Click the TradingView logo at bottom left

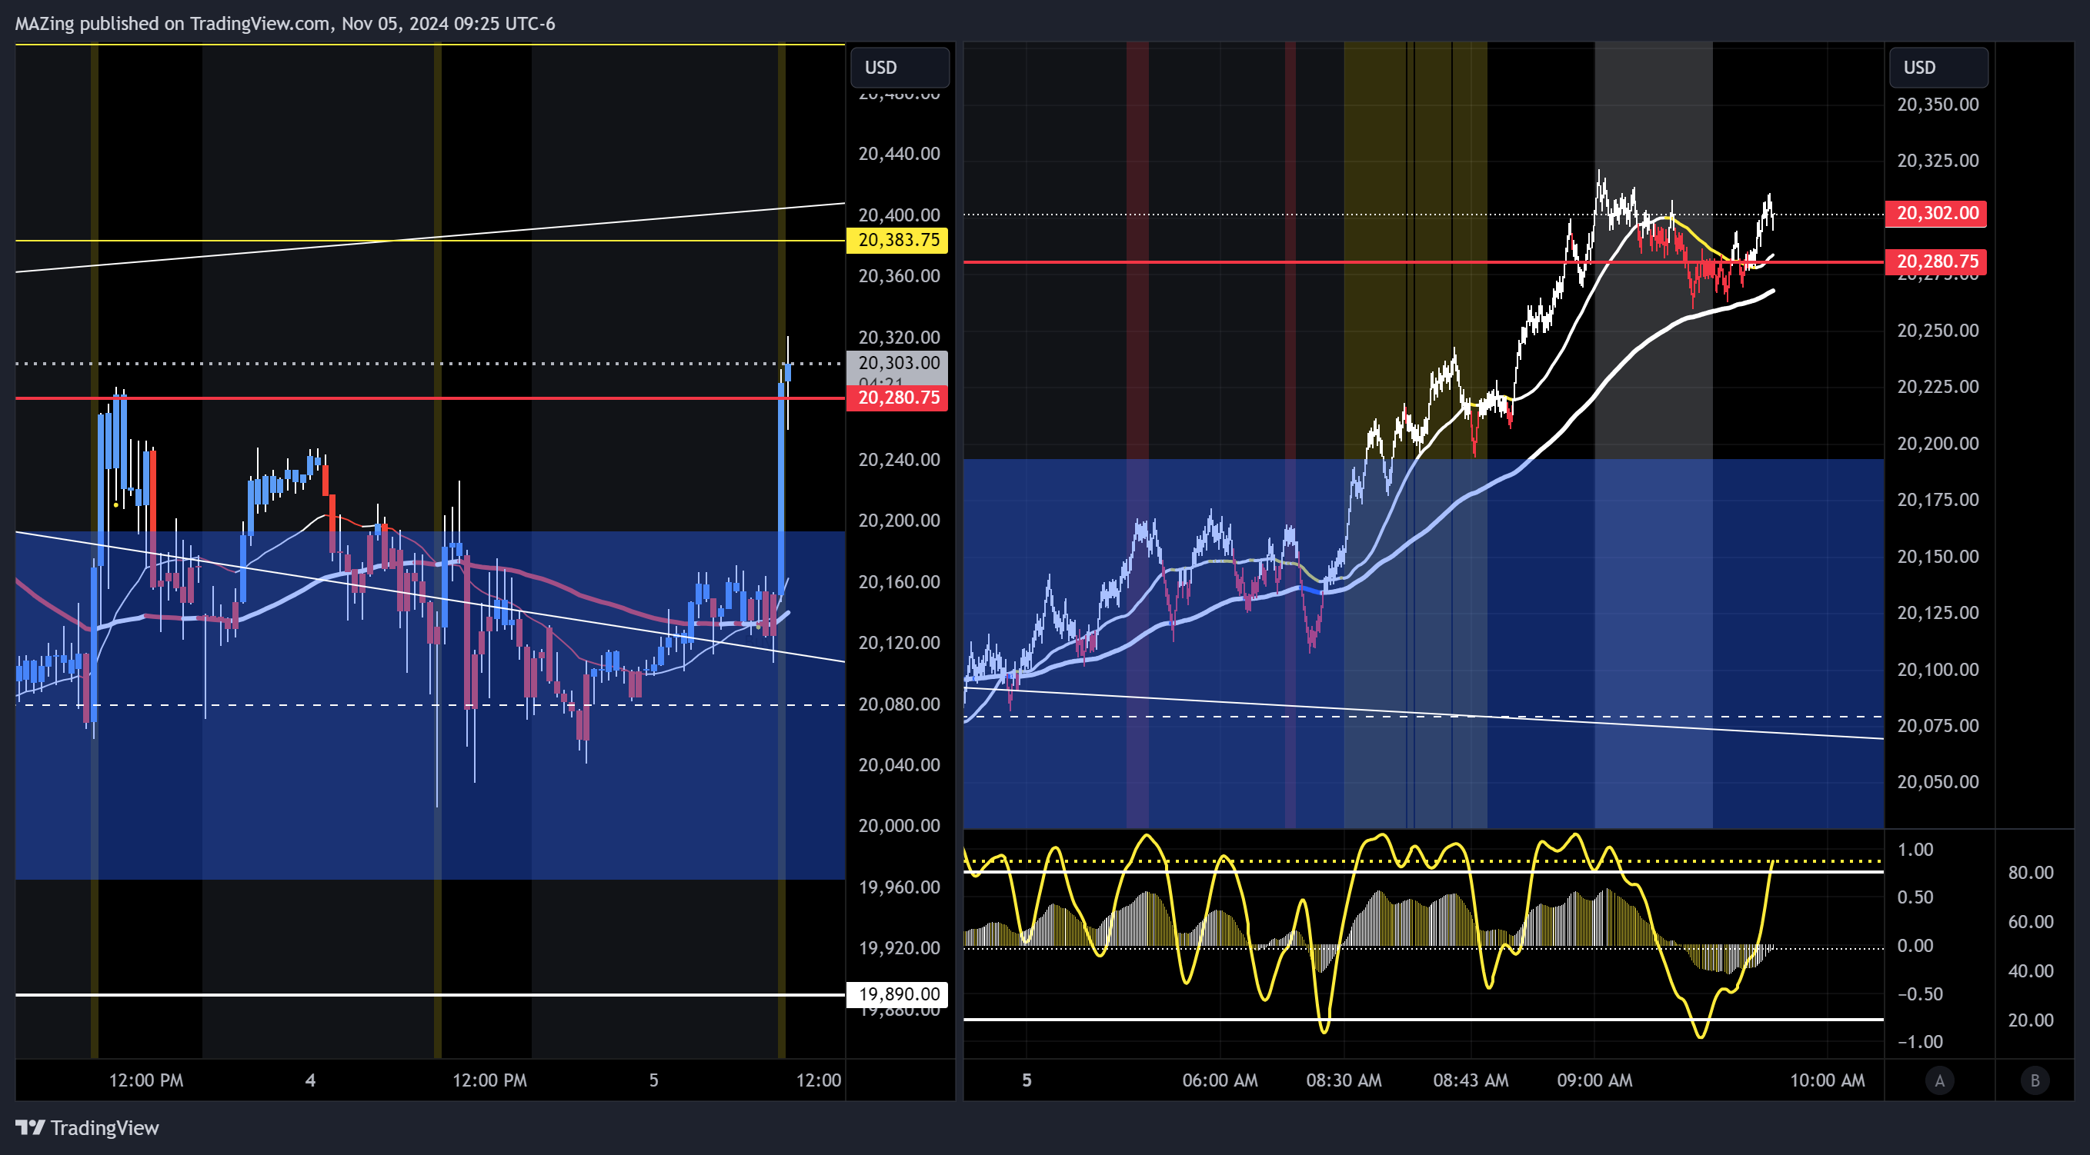pos(87,1127)
